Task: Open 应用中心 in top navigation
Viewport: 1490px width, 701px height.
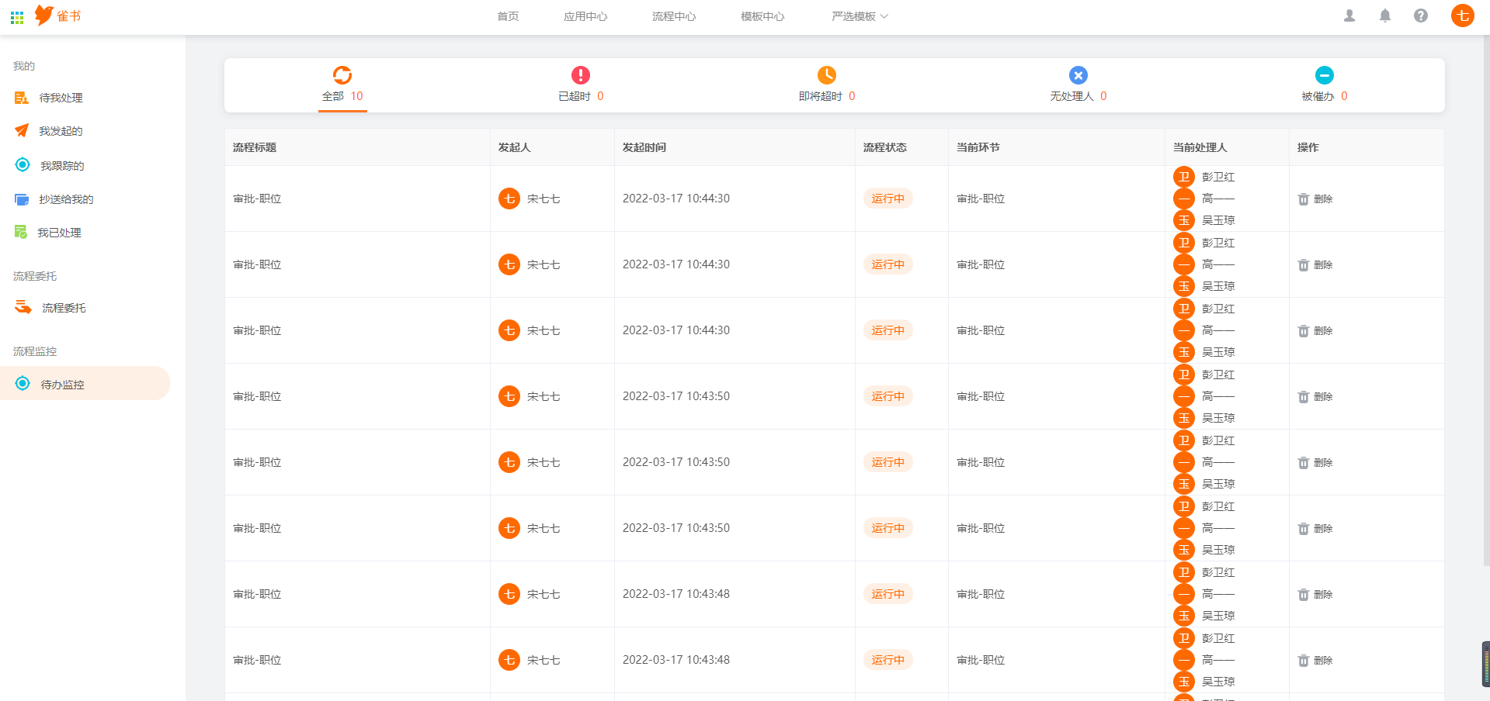Action: pos(585,16)
